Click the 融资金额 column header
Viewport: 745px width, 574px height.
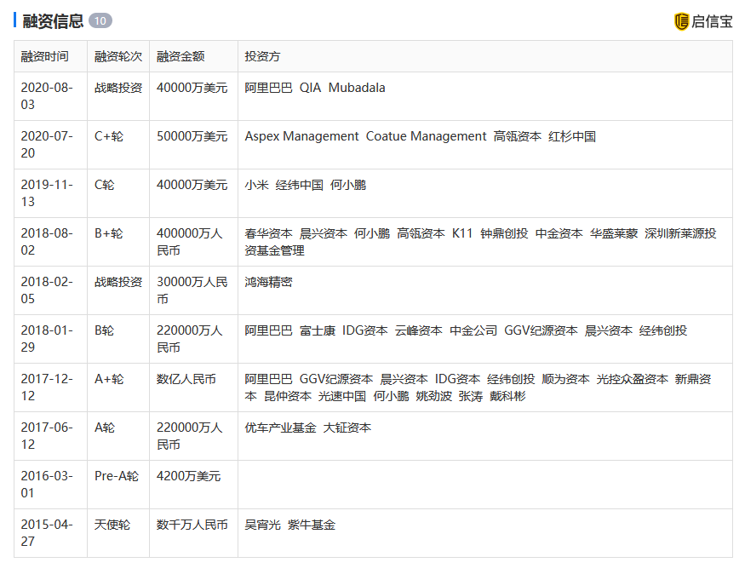pyautogui.click(x=181, y=56)
